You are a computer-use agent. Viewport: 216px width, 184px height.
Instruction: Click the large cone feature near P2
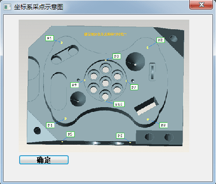[x=135, y=62]
